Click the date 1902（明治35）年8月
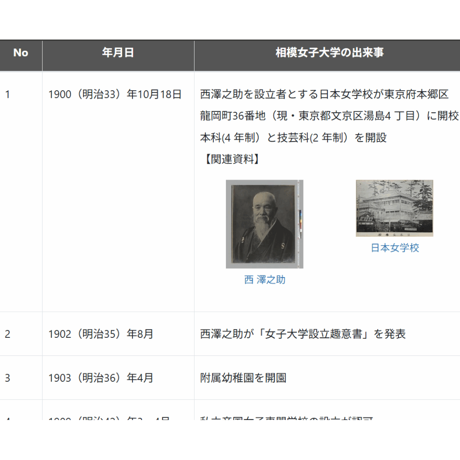 point(101,334)
